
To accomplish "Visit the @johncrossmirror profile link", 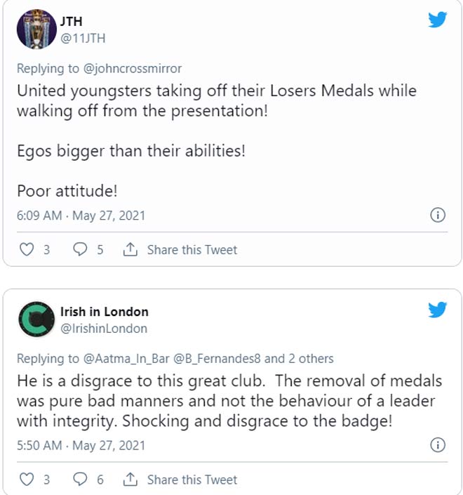I will click(x=137, y=68).
